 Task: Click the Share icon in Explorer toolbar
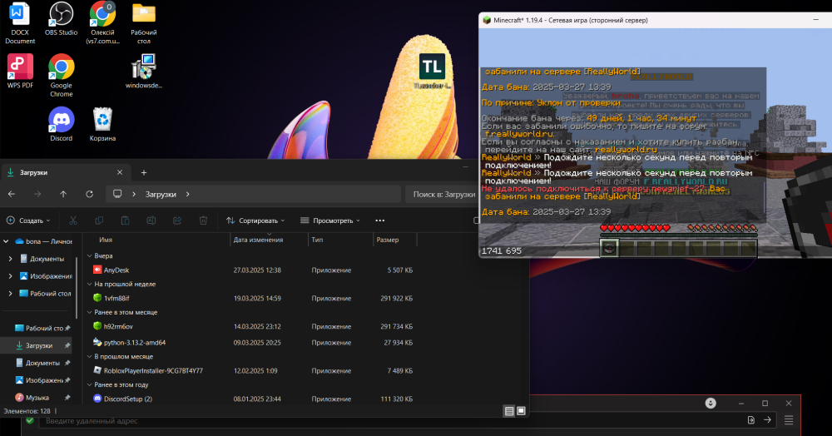[x=176, y=220]
